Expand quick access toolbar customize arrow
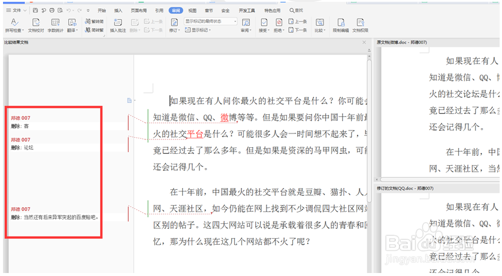The width and height of the screenshot is (502, 276). pos(88,10)
